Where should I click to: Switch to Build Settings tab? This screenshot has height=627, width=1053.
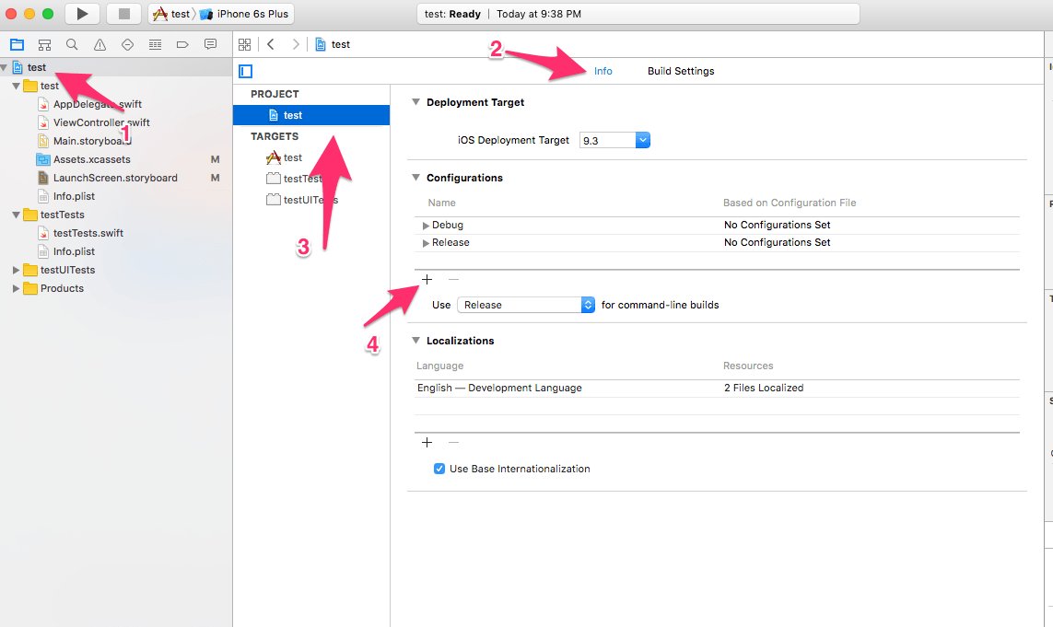point(681,71)
